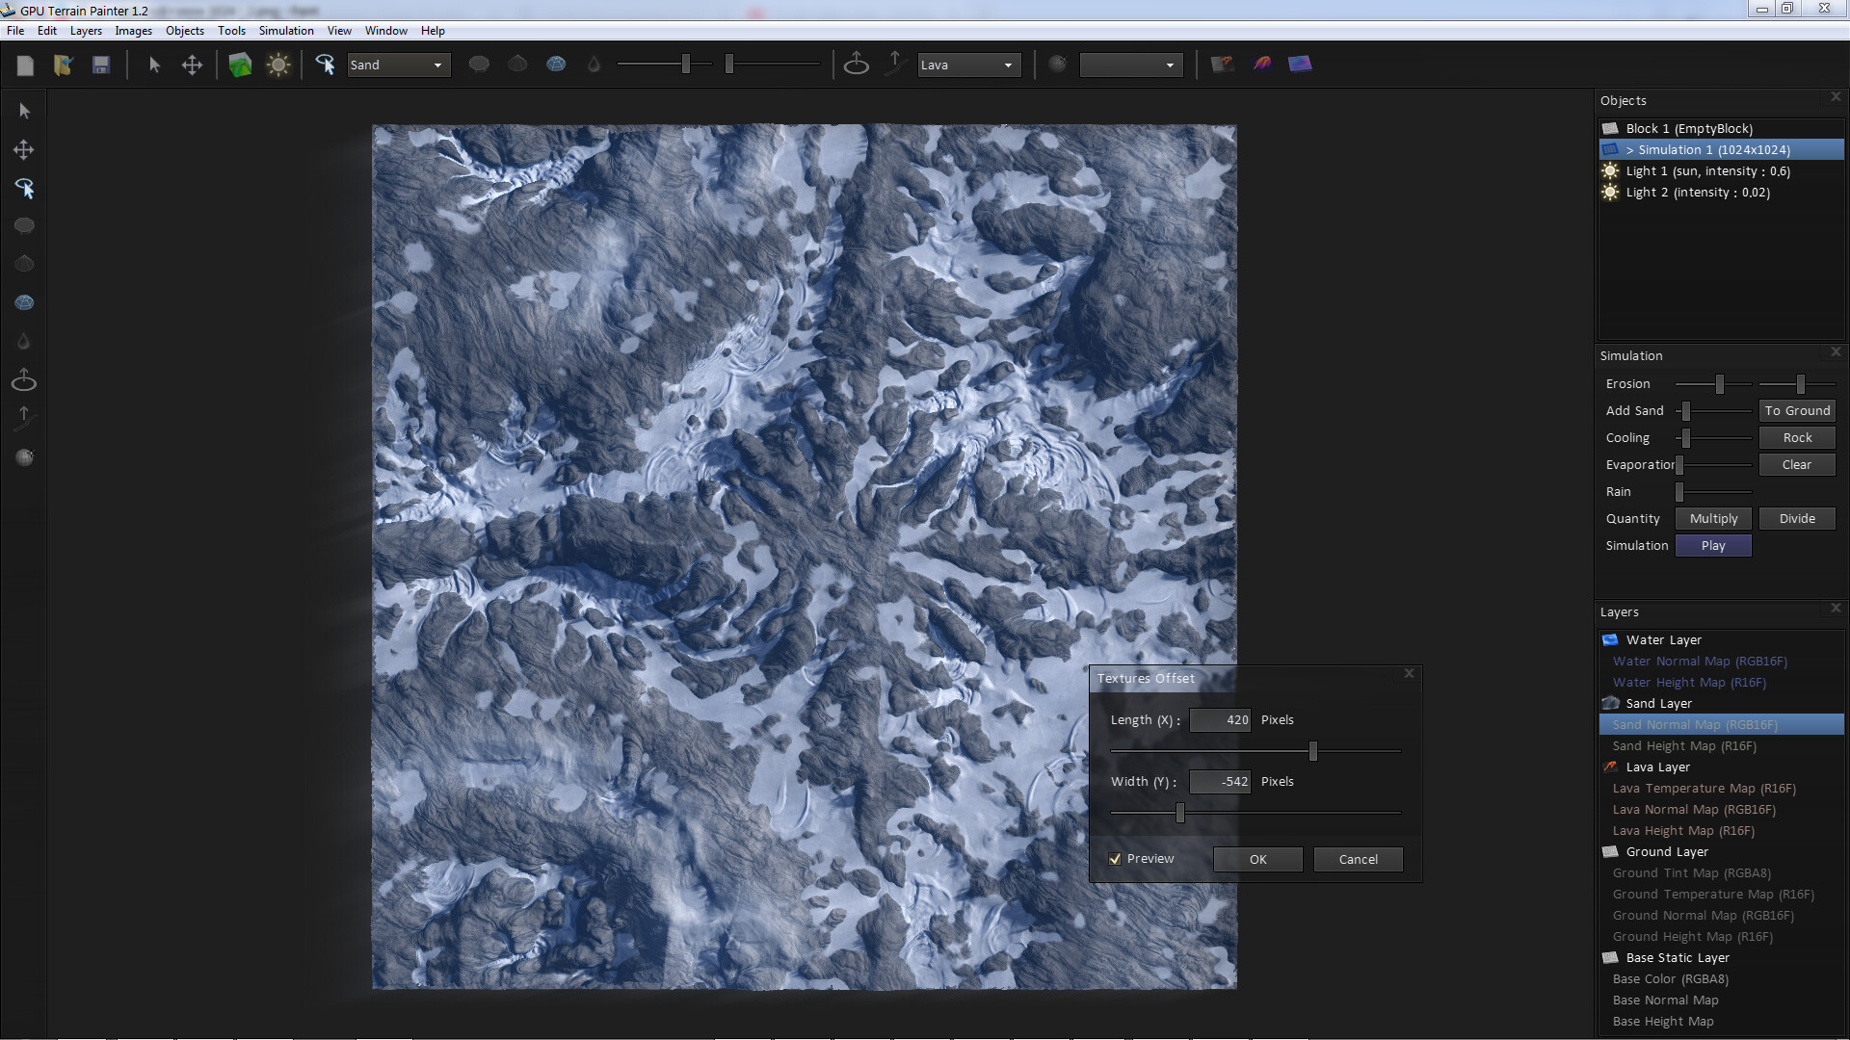This screenshot has height=1040, width=1850.
Task: Open the Tools menu
Action: pyautogui.click(x=231, y=30)
